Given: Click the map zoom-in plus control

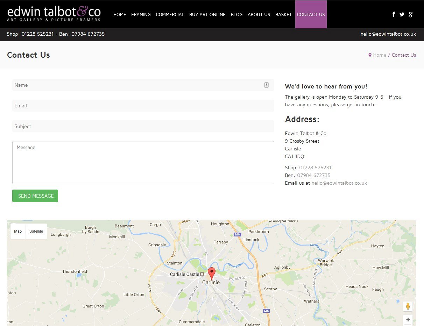Looking at the screenshot, I should coord(408,319).
